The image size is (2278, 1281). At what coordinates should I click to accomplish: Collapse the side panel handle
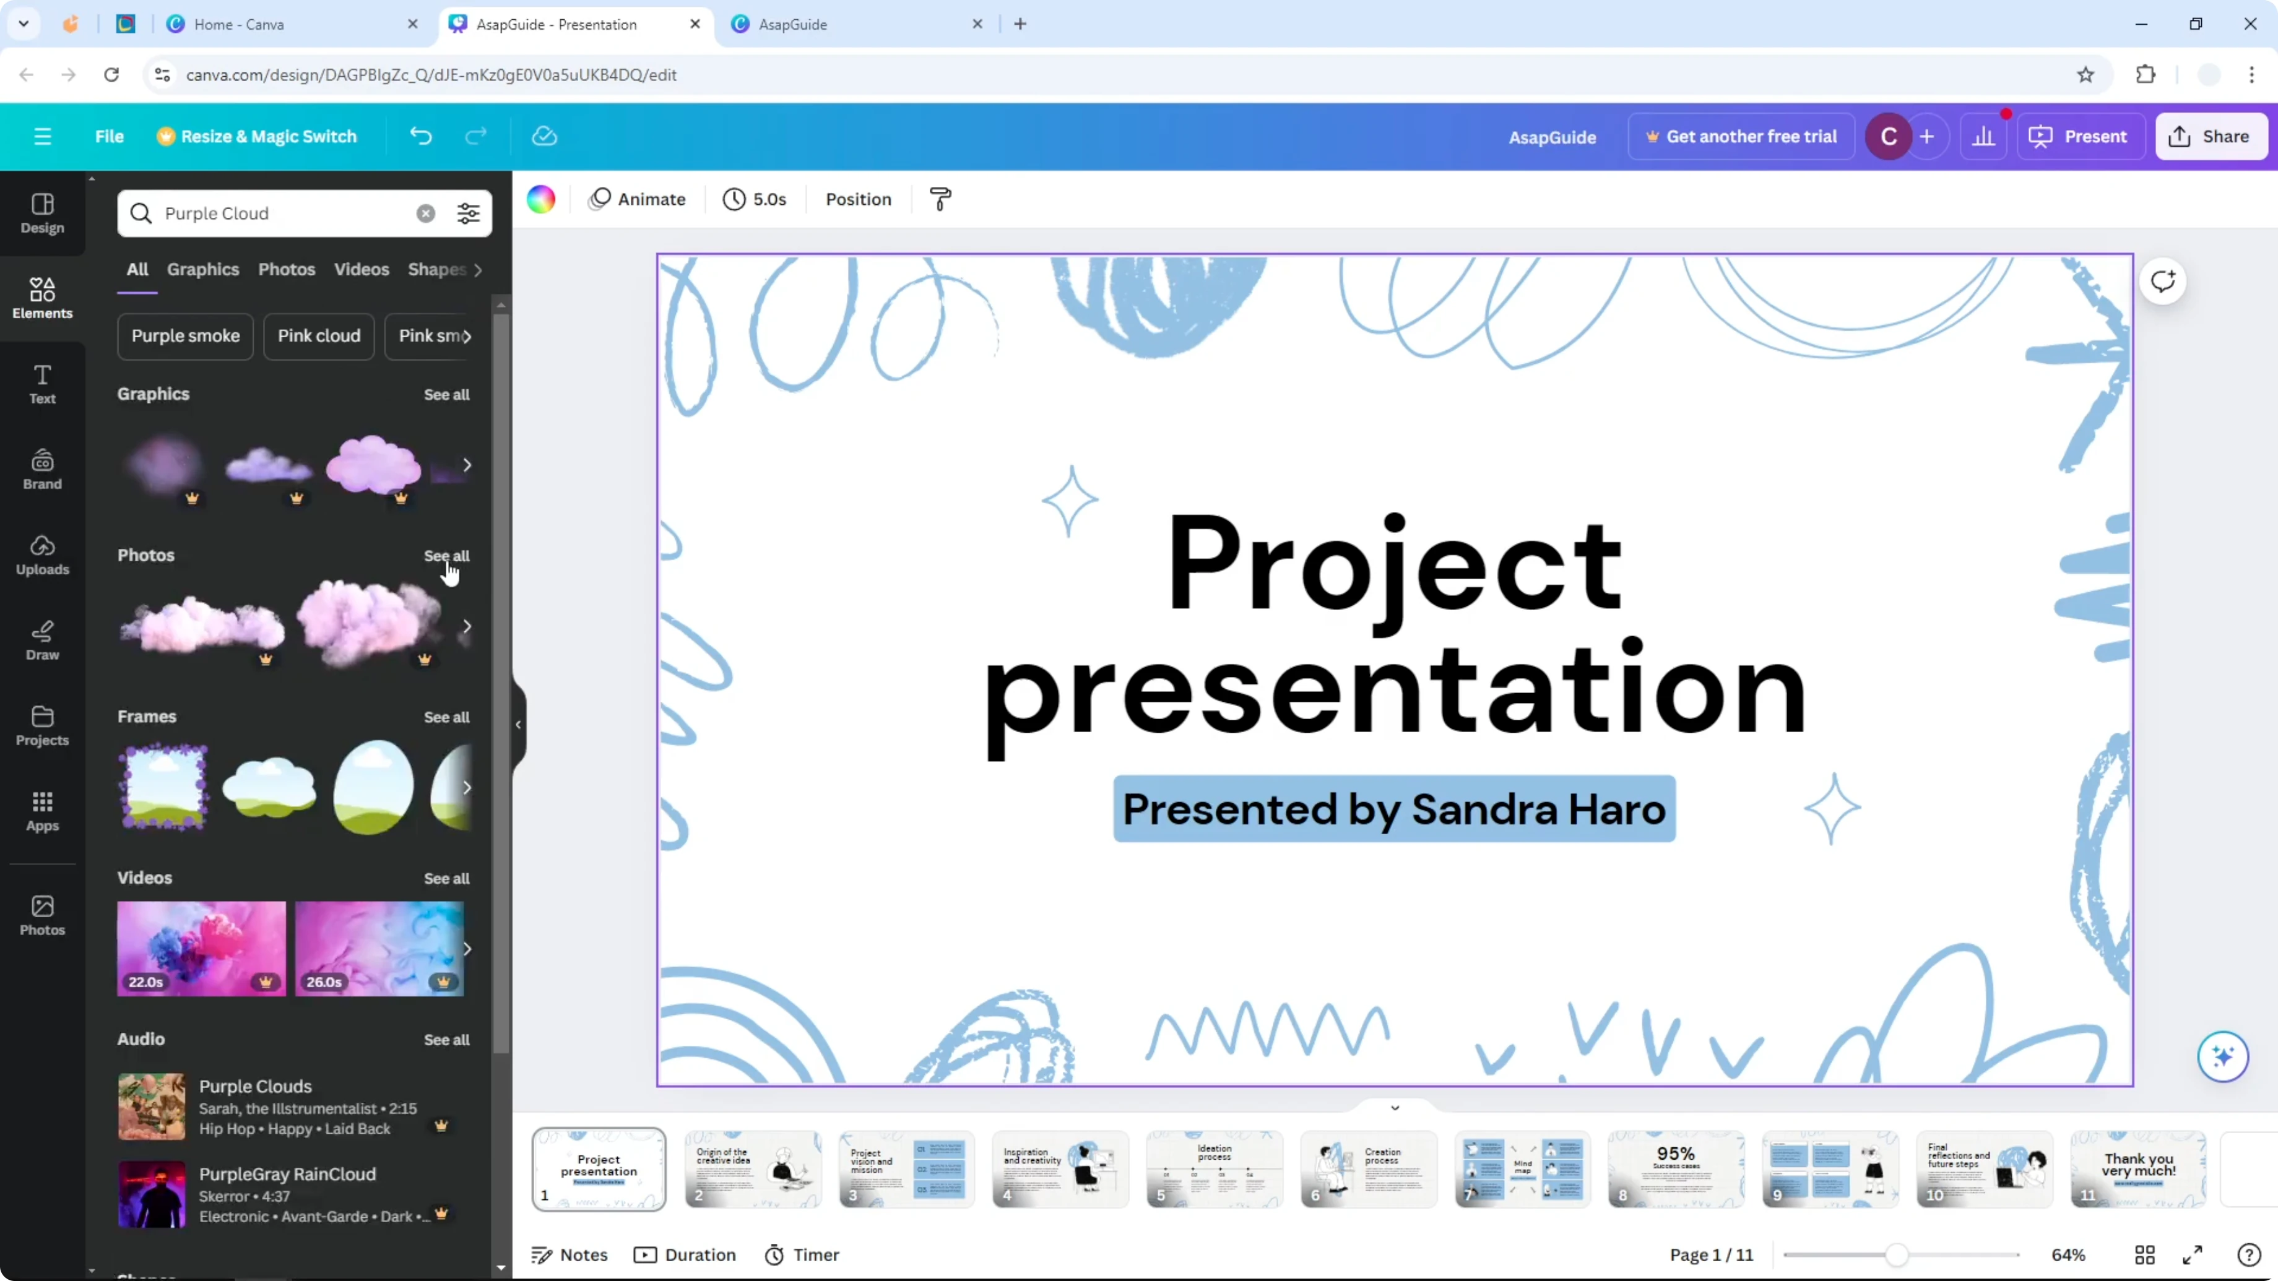point(519,724)
